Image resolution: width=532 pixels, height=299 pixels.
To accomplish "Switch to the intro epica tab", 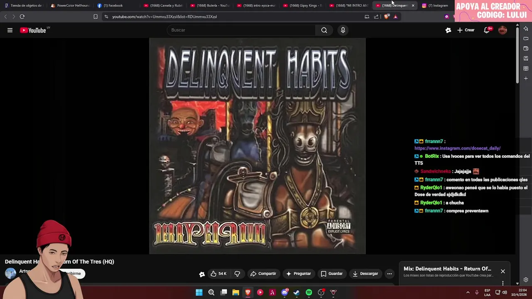I will tap(256, 5).
